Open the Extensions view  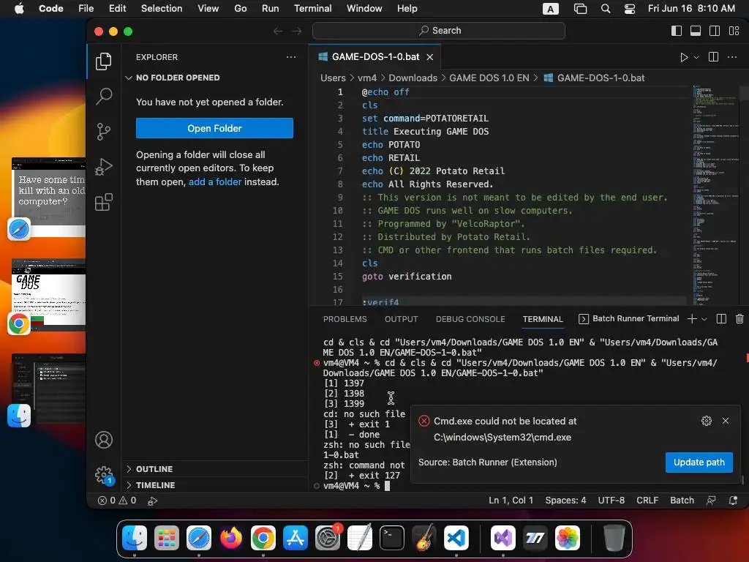[x=104, y=202]
